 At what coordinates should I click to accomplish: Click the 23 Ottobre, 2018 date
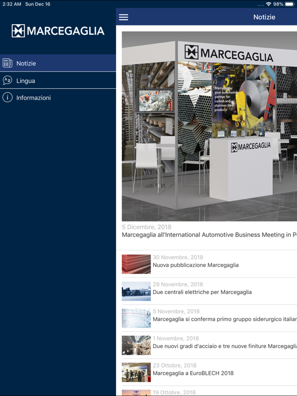tap(174, 366)
